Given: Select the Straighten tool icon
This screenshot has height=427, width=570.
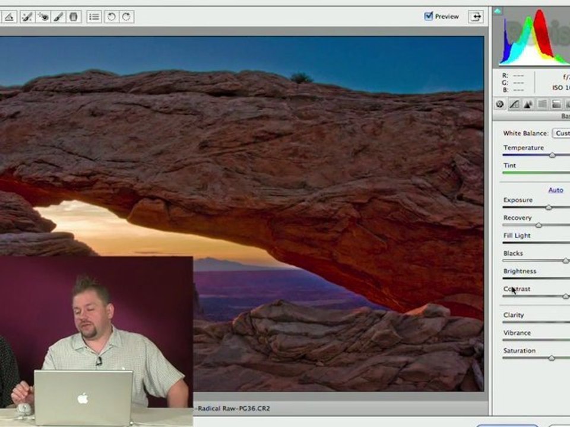Looking at the screenshot, I should click(x=8, y=17).
